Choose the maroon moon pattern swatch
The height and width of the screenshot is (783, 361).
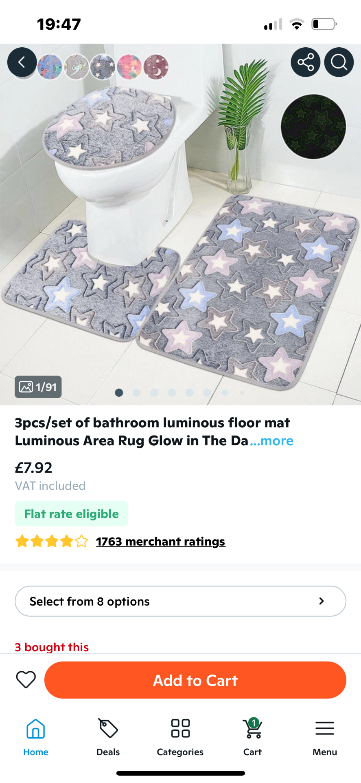[x=156, y=66]
